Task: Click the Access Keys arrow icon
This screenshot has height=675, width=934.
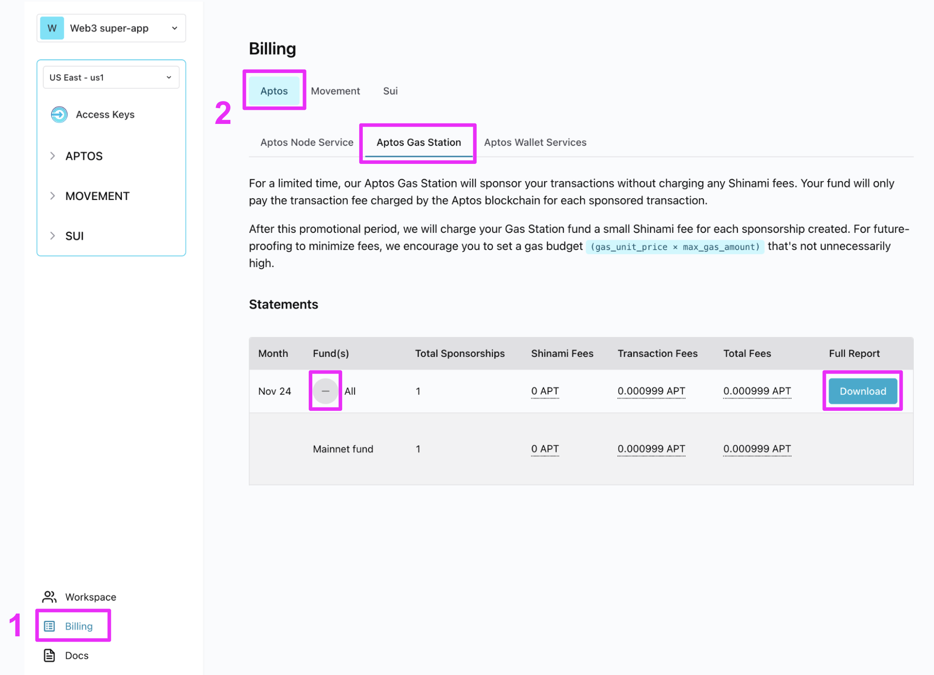Action: 59,115
